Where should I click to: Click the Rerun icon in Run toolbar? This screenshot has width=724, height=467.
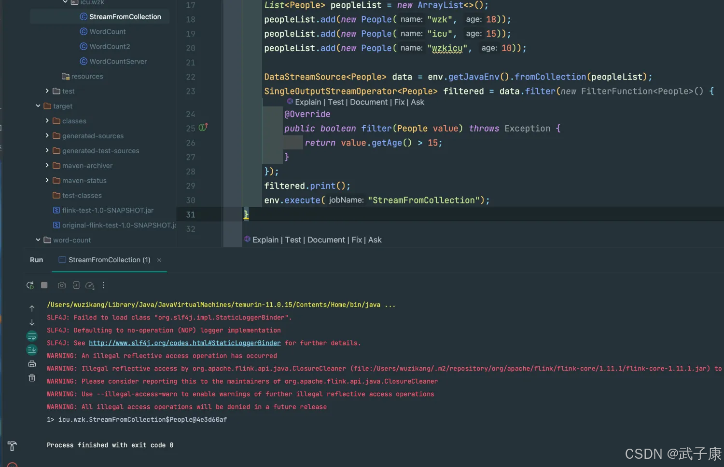[30, 285]
